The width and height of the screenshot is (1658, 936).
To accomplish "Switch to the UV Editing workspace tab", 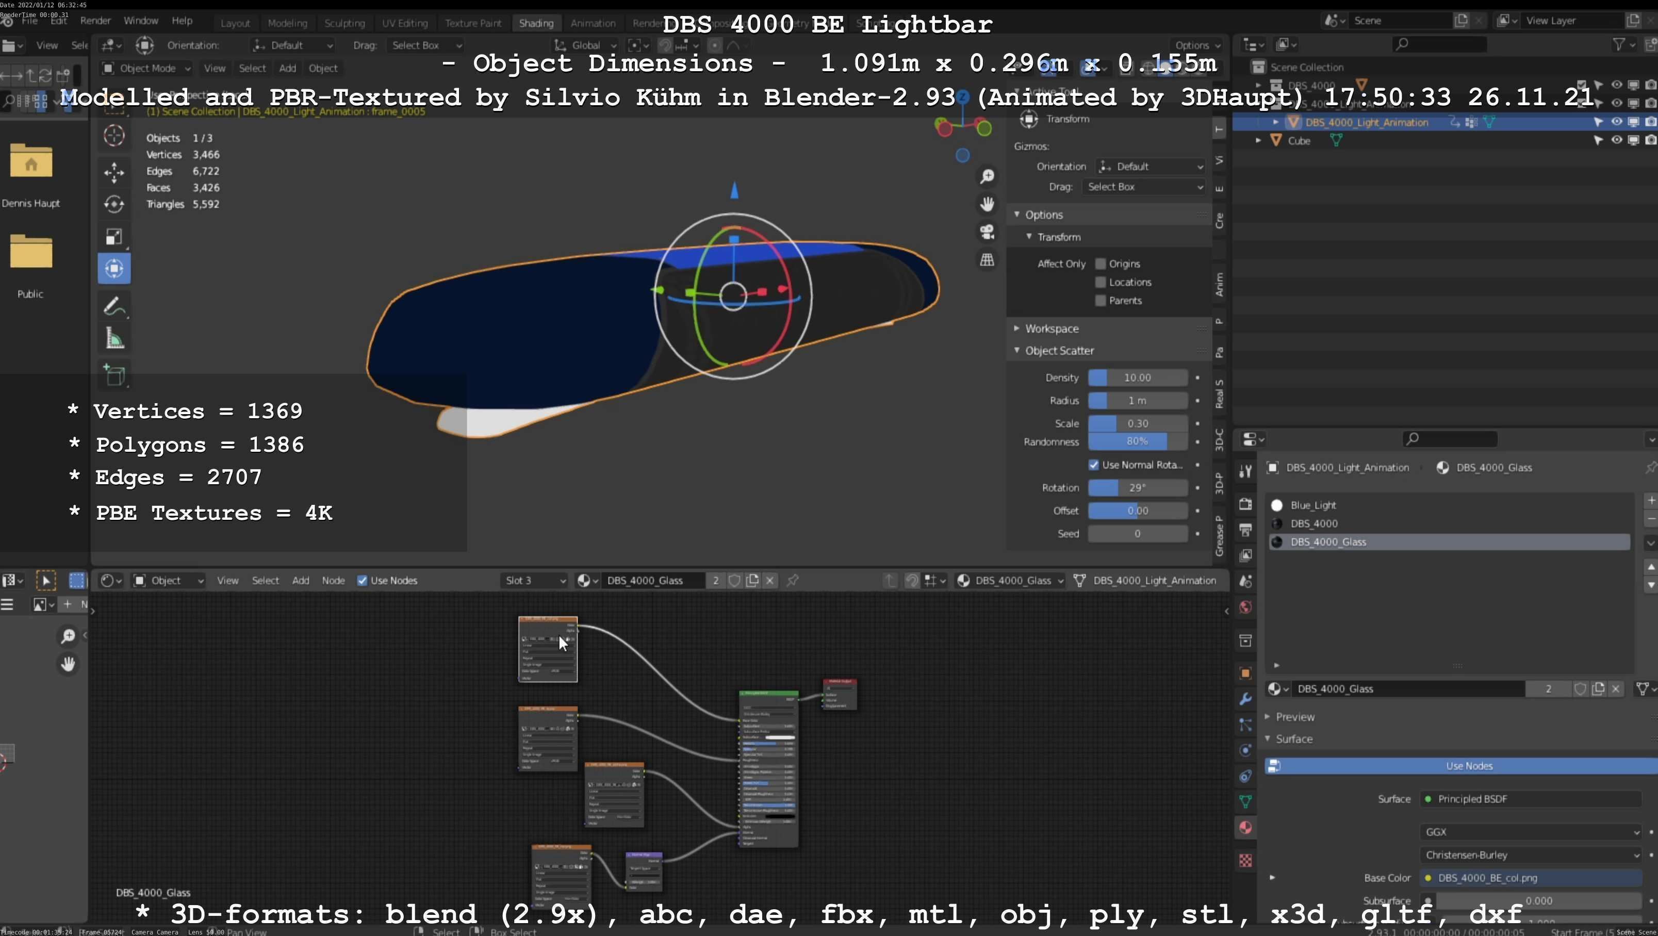I will pos(405,23).
